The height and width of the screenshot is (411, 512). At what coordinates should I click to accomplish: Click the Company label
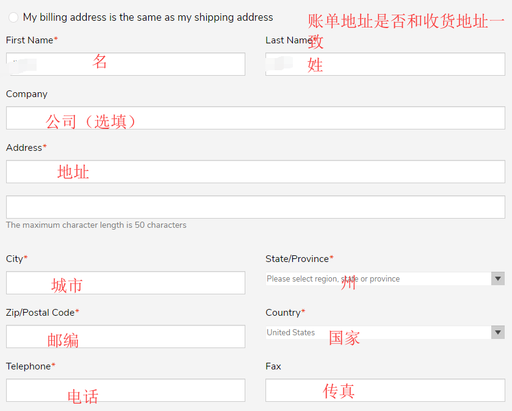pos(26,94)
